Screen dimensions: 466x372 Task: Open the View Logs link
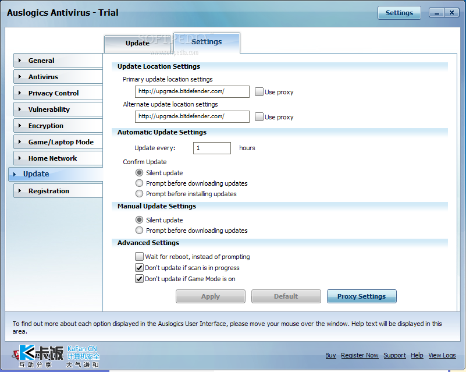[x=442, y=355]
